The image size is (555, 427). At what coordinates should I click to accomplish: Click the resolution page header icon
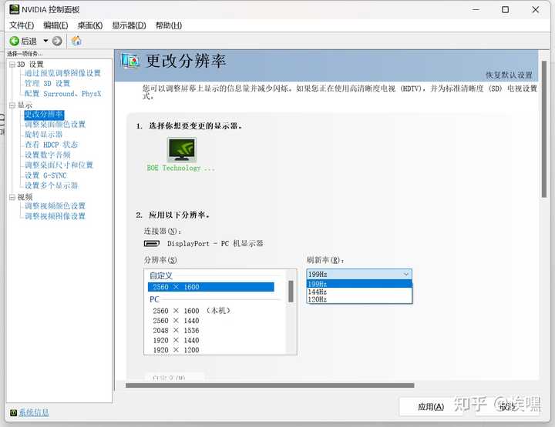click(130, 61)
